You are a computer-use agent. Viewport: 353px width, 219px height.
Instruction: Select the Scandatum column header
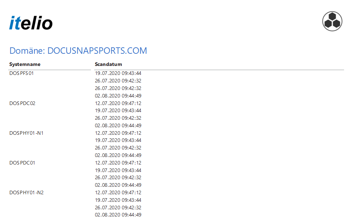[x=108, y=64]
